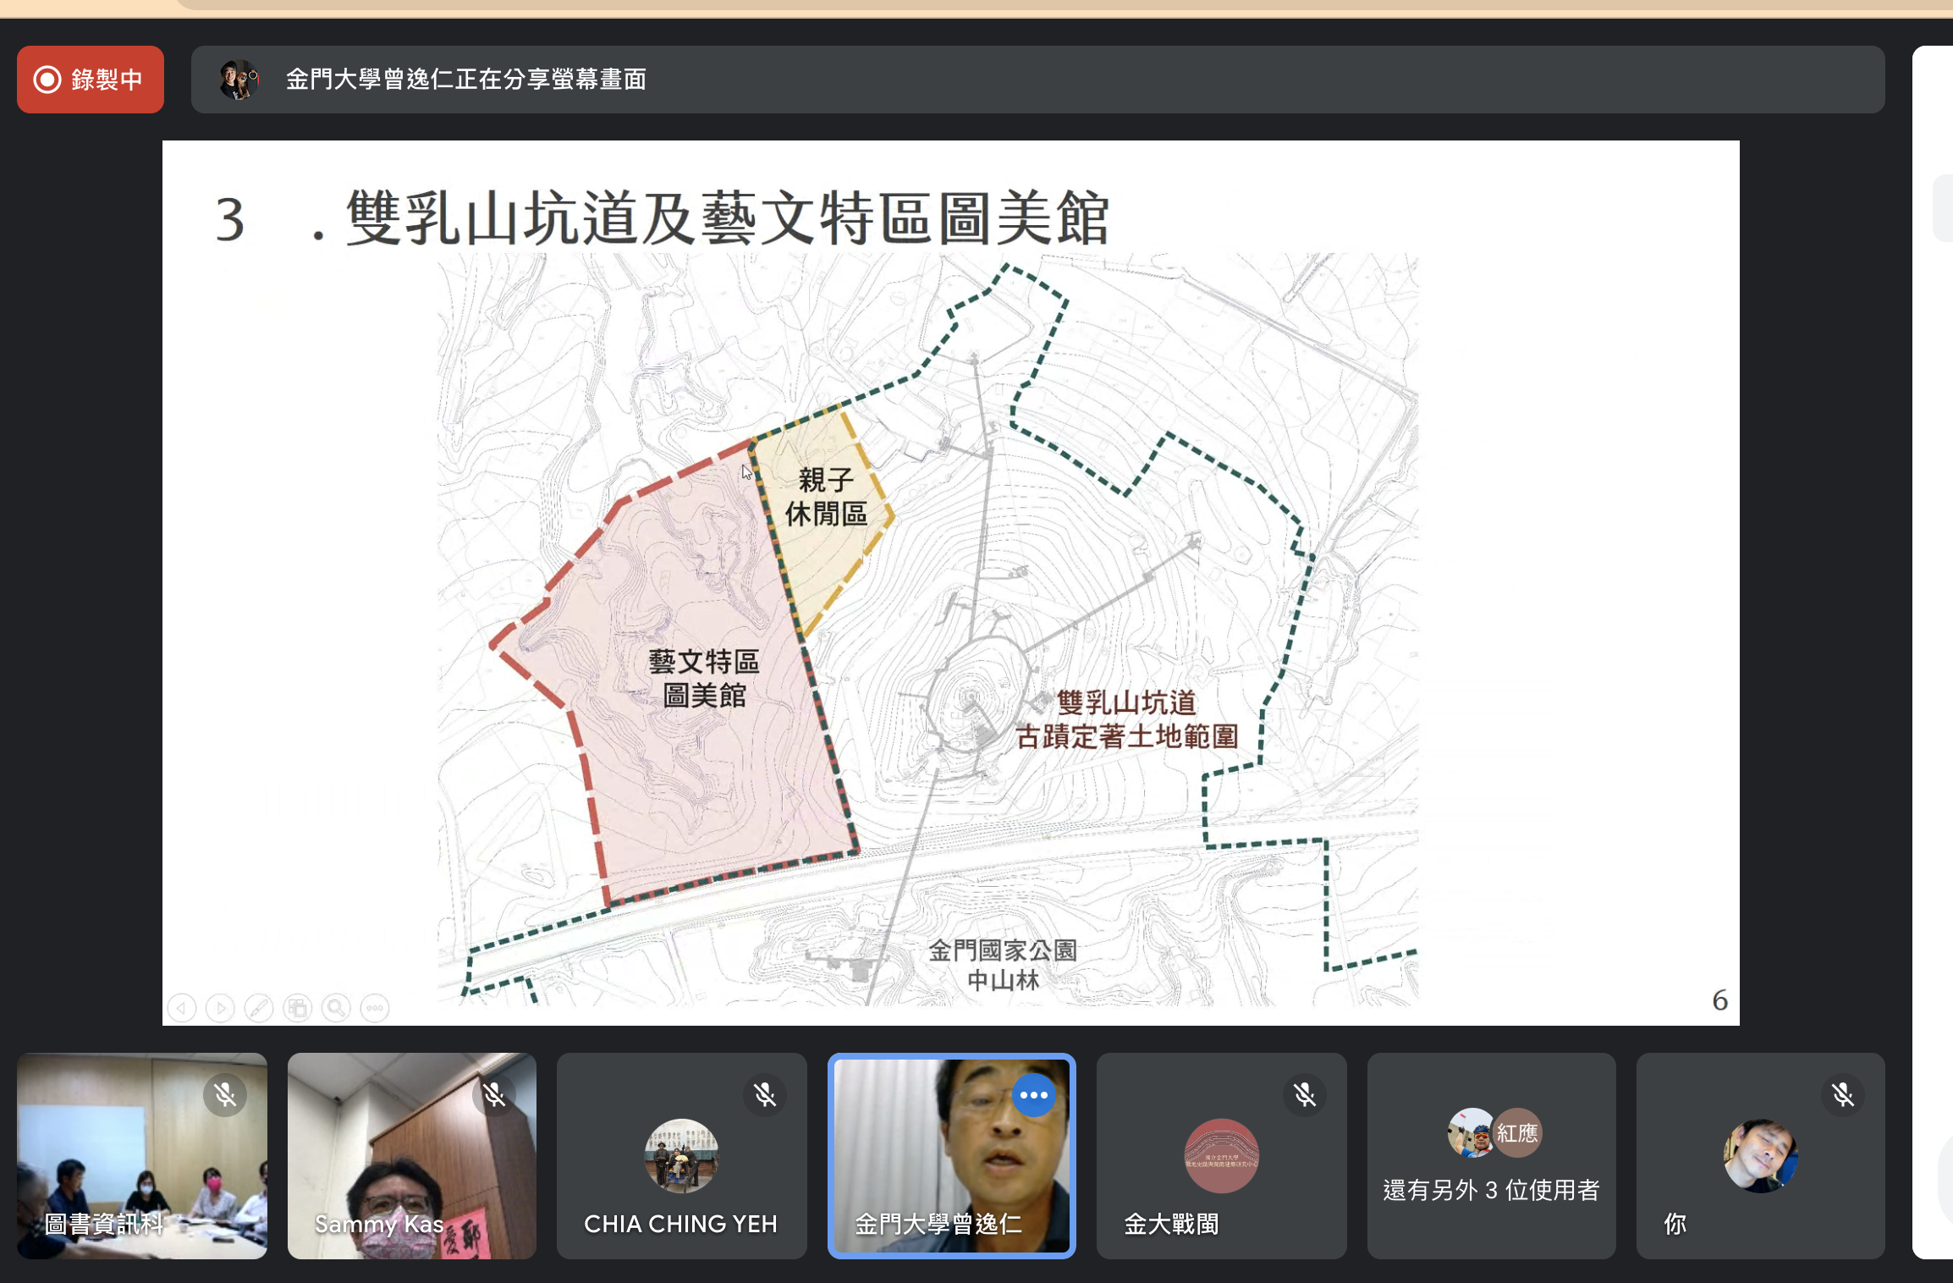
Task: Open the slide grid view icon
Action: click(x=298, y=1008)
